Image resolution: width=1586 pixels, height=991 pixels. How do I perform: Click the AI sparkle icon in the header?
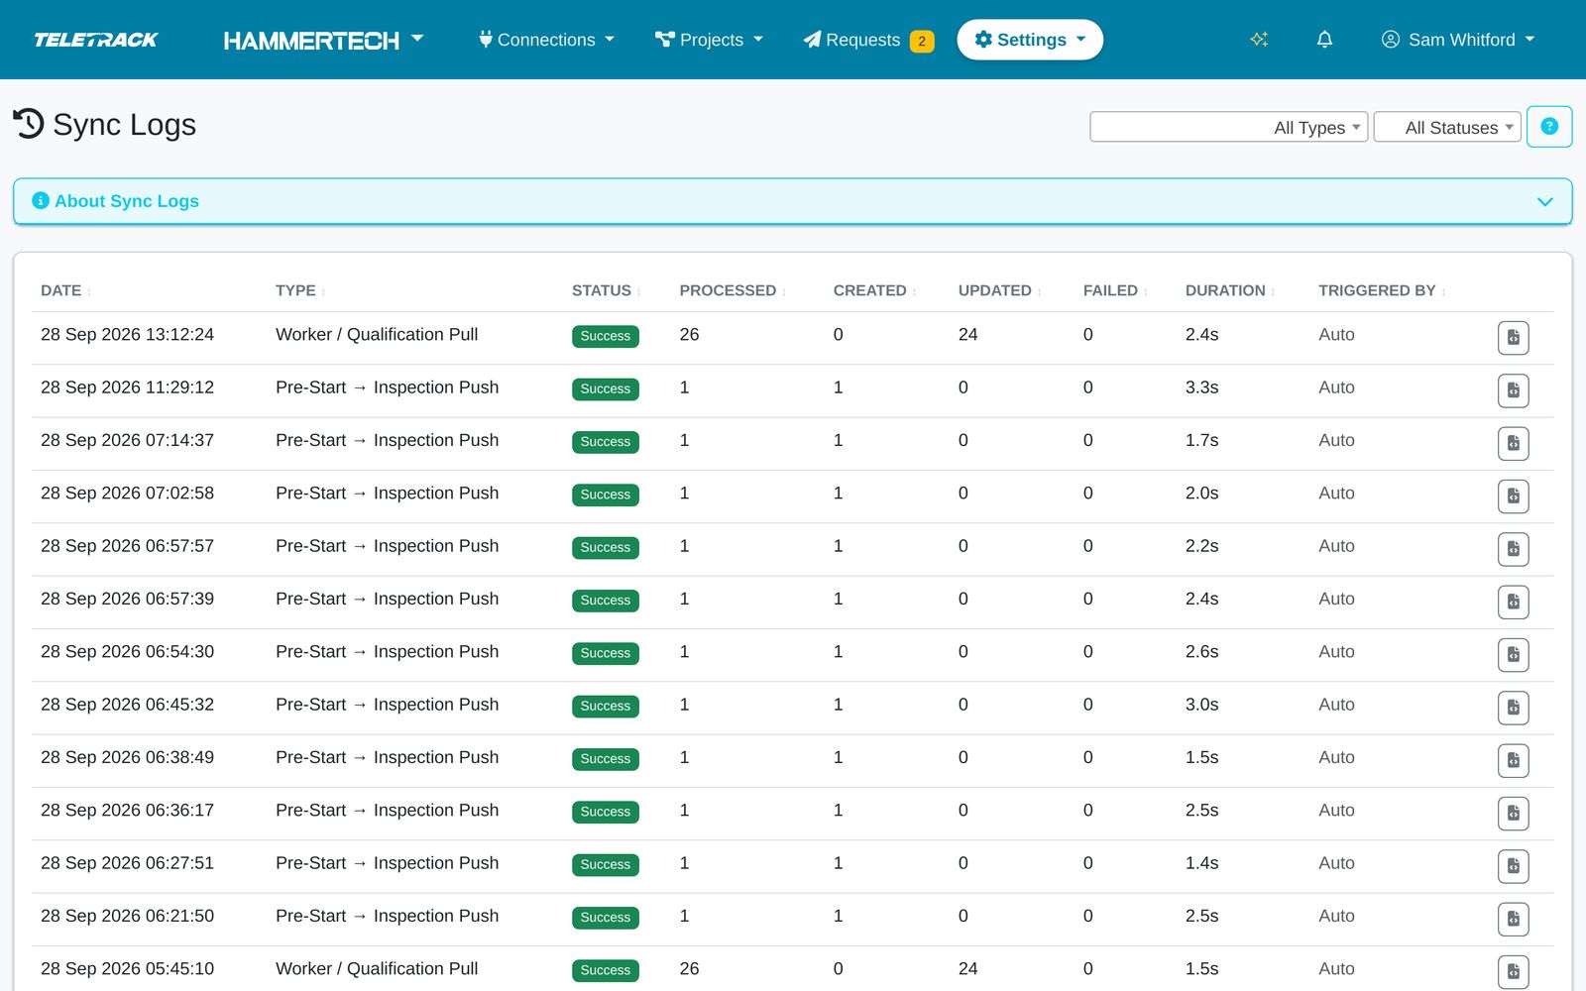(1259, 40)
